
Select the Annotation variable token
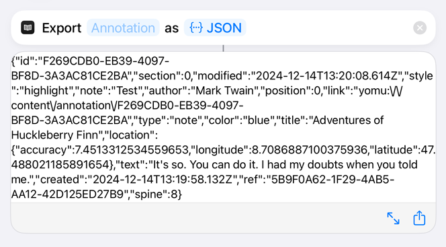pos(123,28)
